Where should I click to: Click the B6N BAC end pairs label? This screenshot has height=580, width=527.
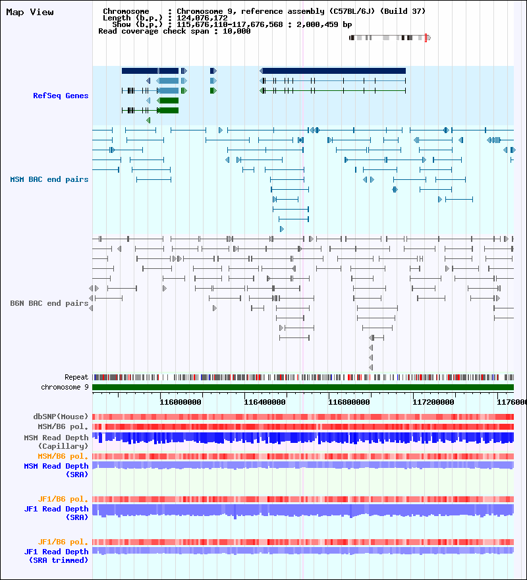coord(49,303)
